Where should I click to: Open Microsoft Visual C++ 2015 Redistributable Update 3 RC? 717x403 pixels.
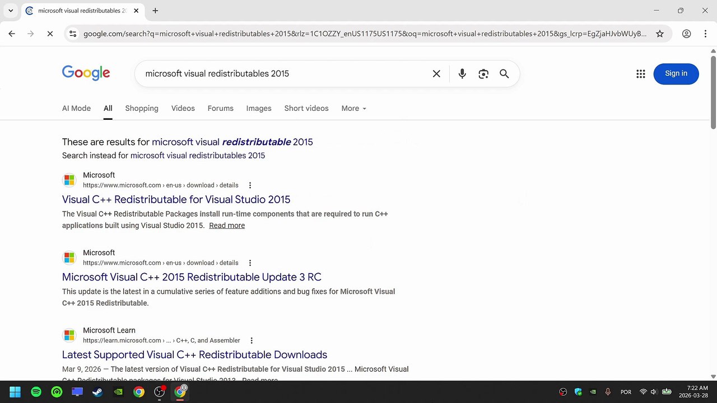tap(192, 277)
